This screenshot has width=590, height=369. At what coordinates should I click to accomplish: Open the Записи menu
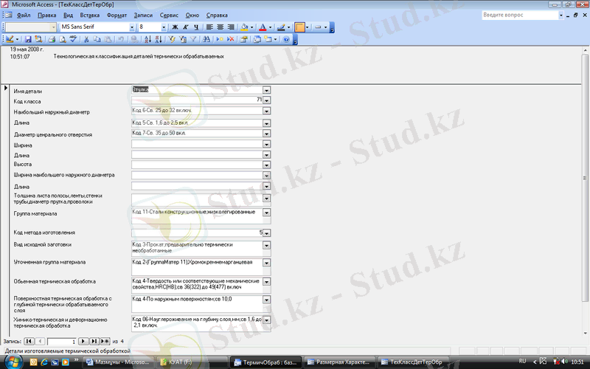[x=143, y=15]
